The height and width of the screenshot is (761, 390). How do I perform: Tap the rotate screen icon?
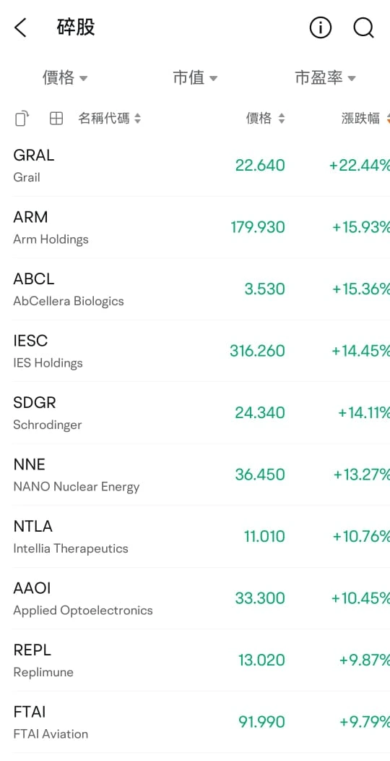(x=22, y=119)
